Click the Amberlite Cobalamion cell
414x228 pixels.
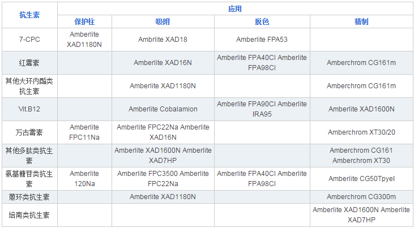click(x=163, y=109)
